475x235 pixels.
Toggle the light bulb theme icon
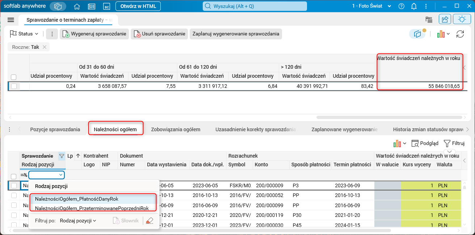(462, 20)
